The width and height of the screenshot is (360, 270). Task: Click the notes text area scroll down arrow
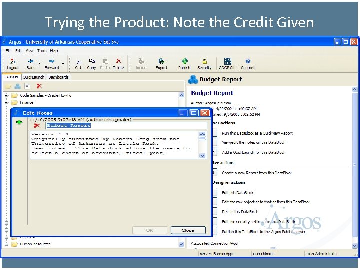pos(202,156)
